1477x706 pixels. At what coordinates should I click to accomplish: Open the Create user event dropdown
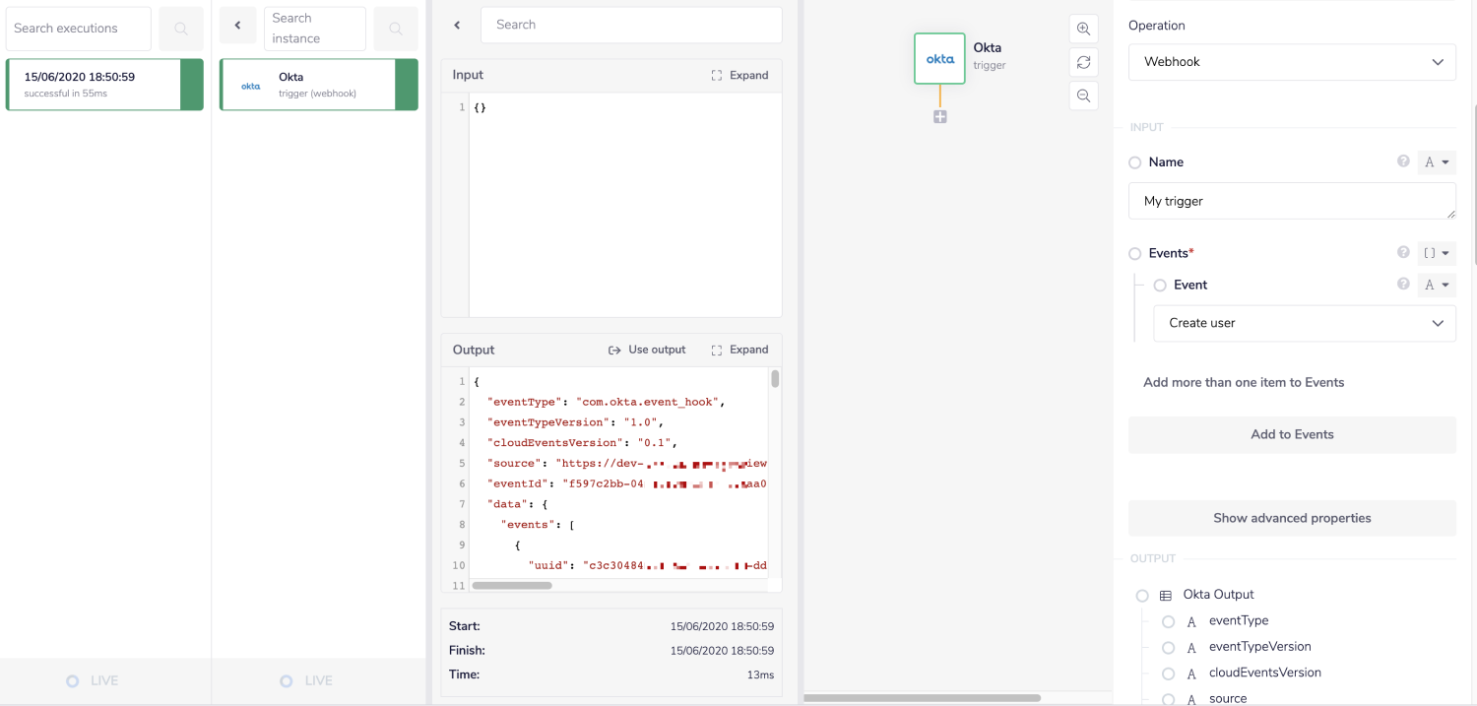click(x=1304, y=323)
